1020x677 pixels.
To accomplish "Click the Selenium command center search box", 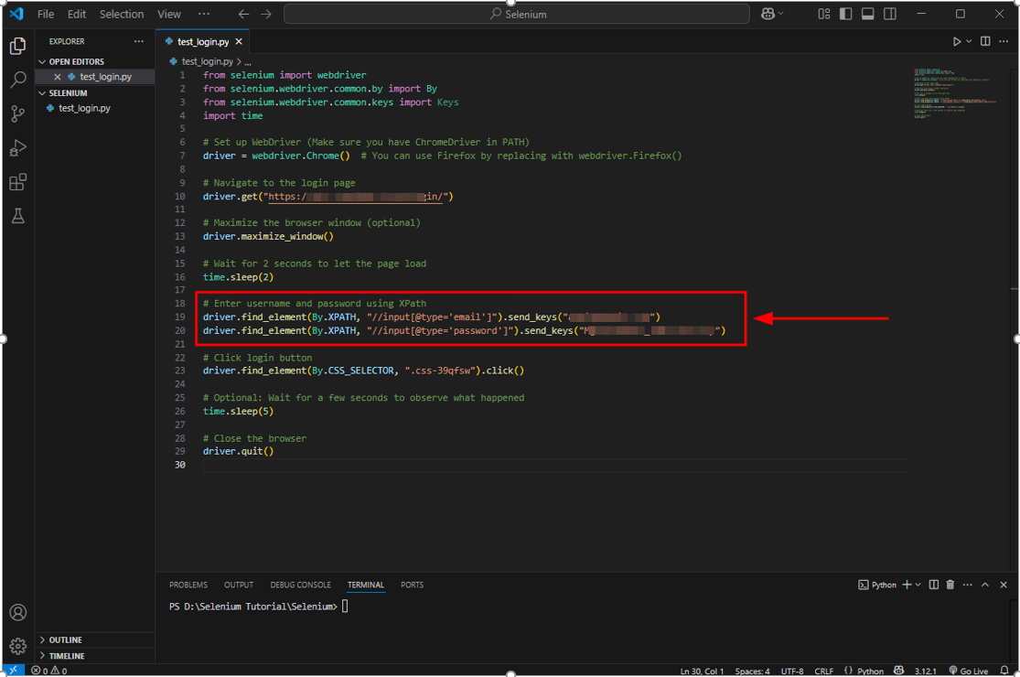I will click(x=517, y=14).
